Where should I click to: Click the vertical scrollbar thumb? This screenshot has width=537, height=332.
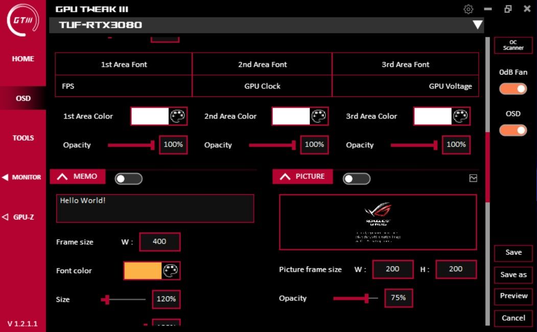click(487, 167)
